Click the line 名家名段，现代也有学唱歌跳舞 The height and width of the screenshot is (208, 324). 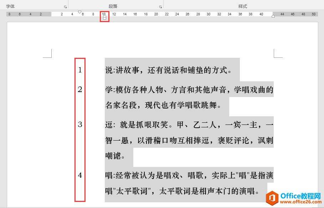click(x=164, y=105)
